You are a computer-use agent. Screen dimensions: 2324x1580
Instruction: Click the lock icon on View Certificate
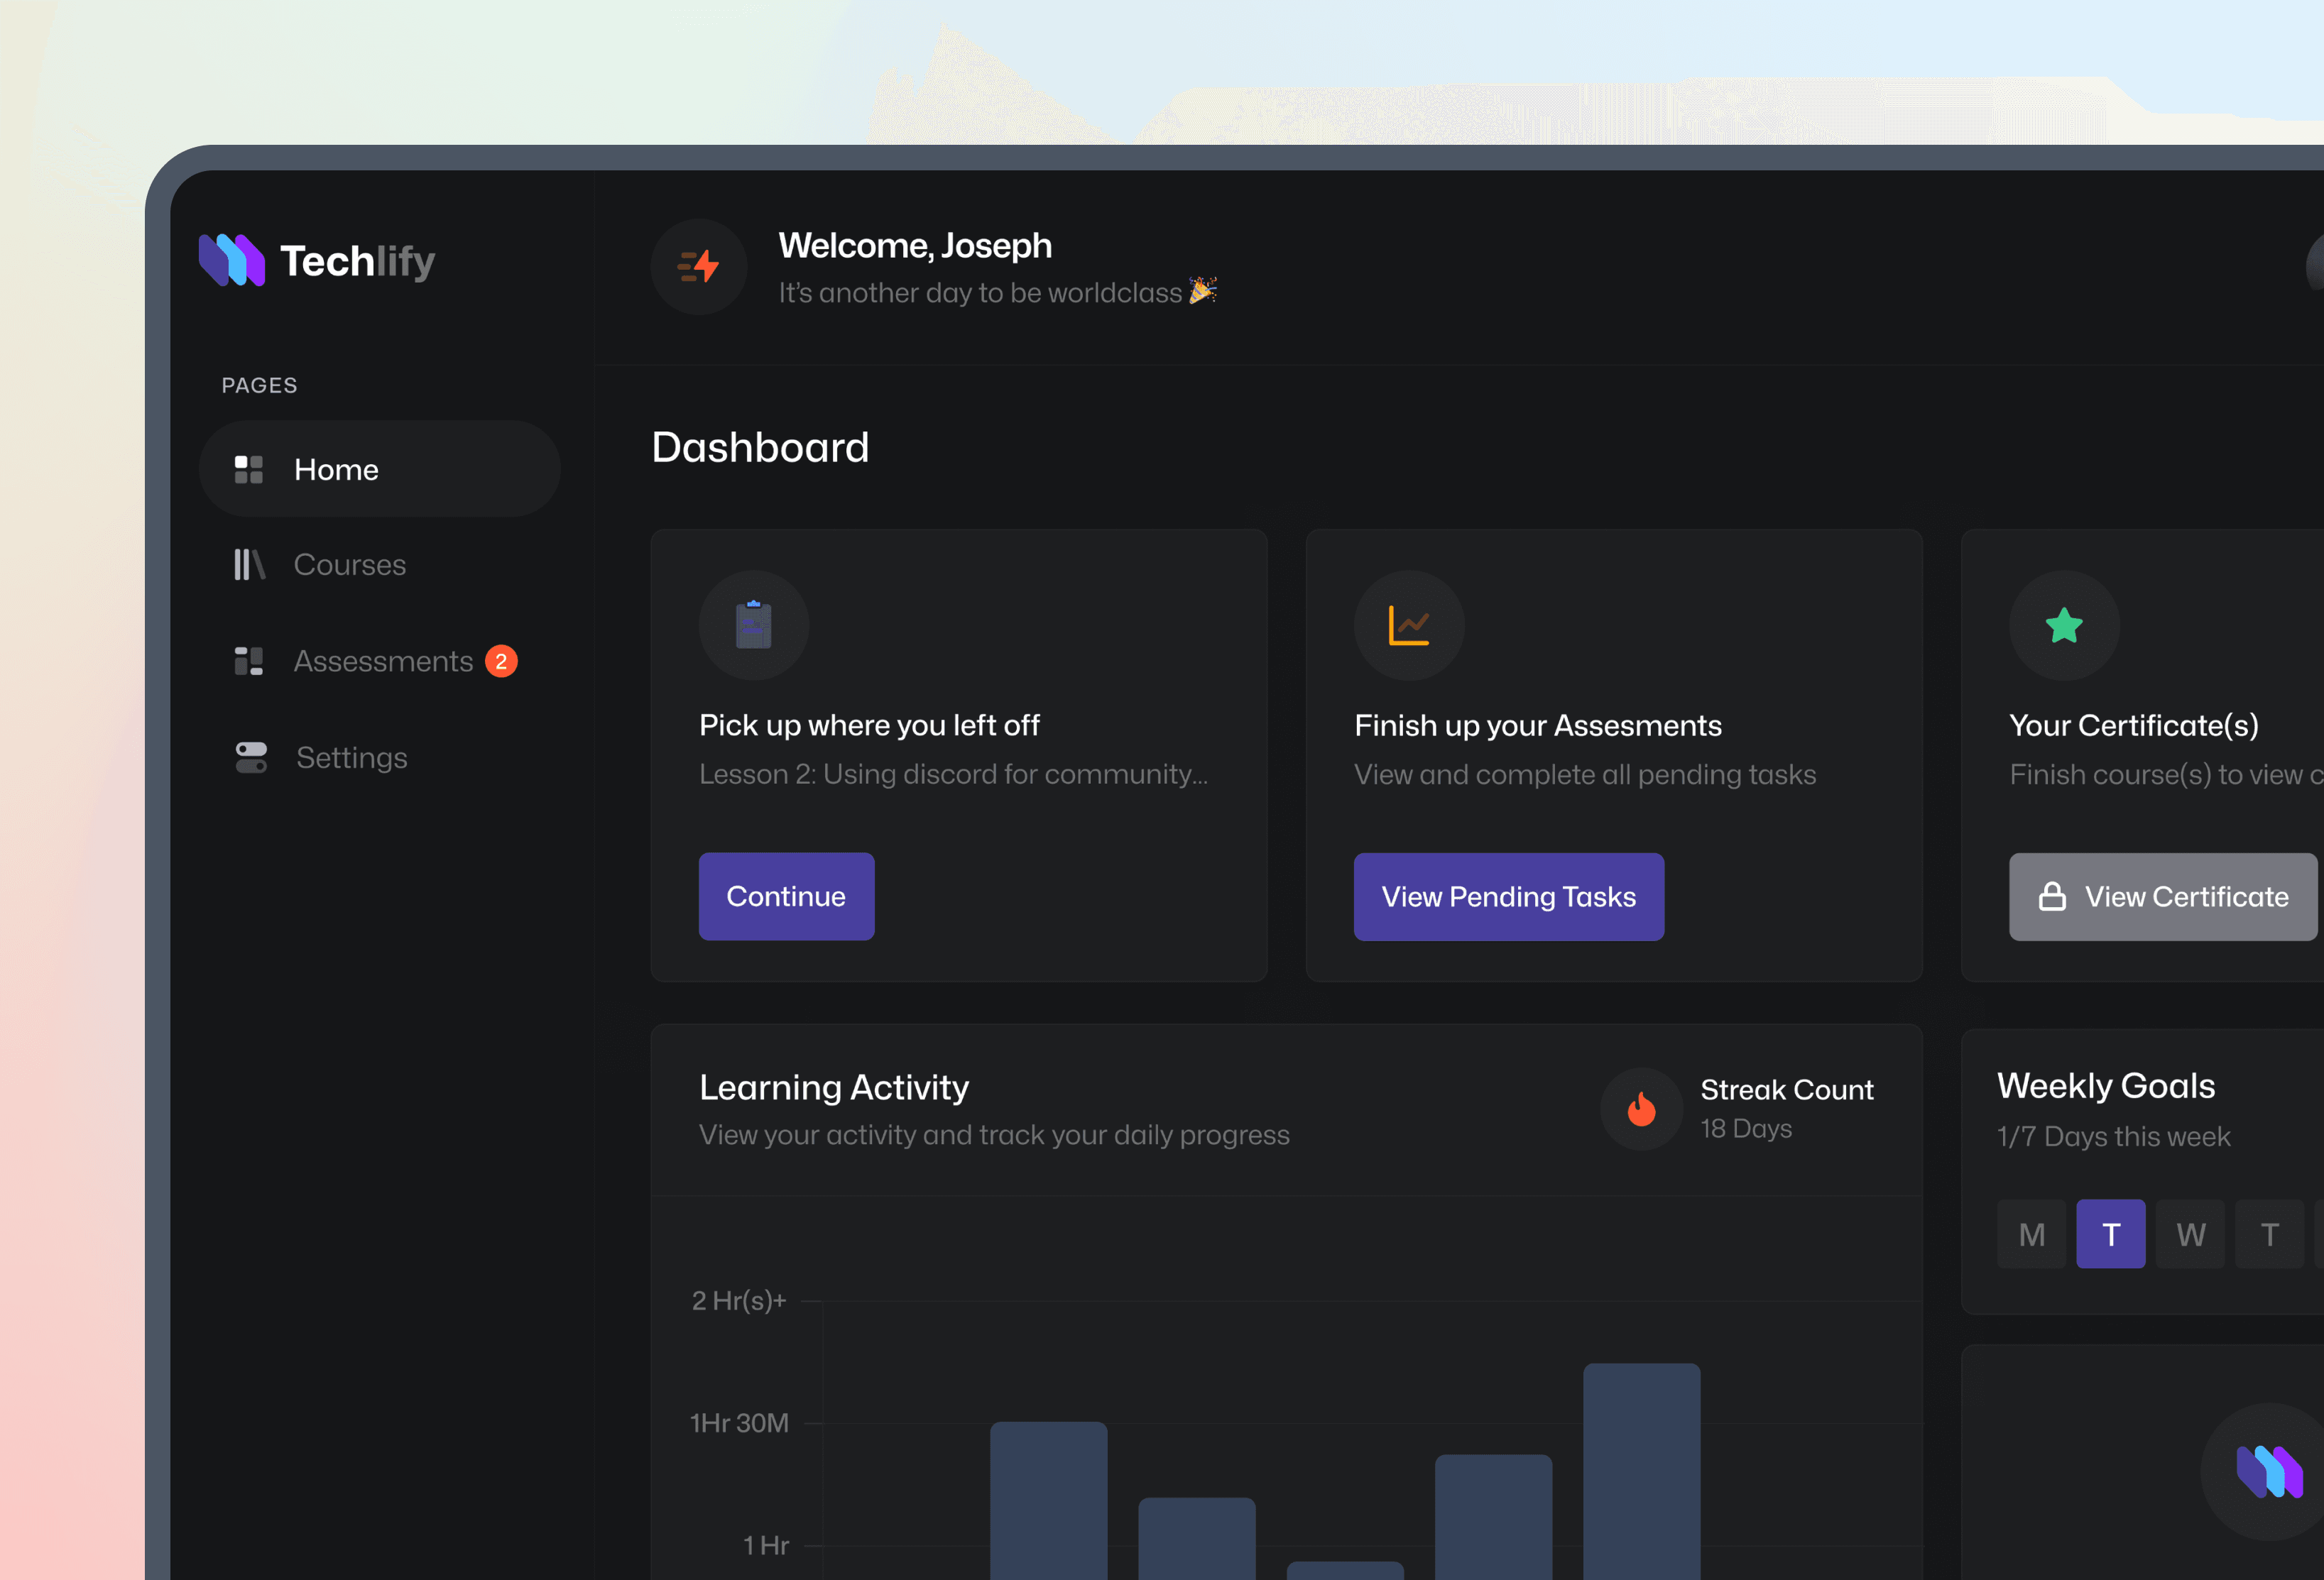[x=2052, y=896]
